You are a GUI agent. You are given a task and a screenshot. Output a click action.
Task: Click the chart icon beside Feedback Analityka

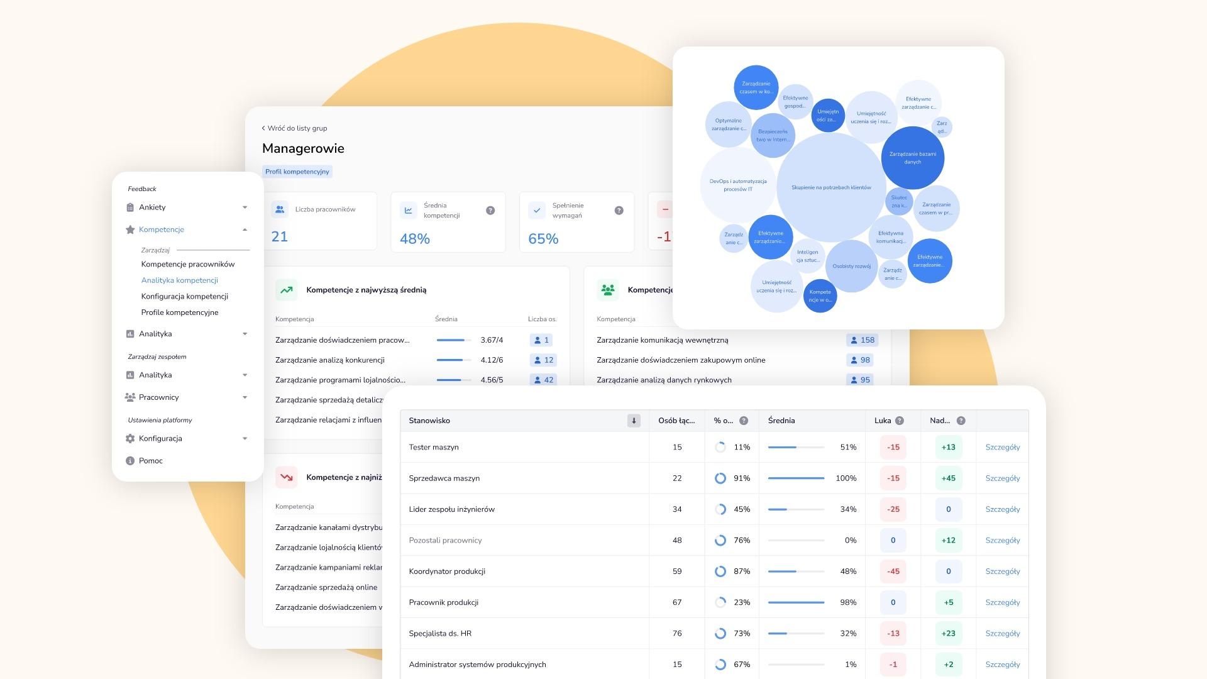tap(130, 334)
